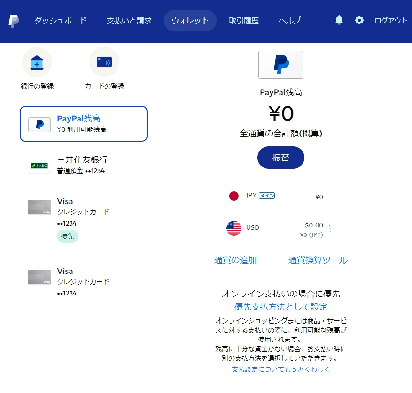
Task: Click the $0.00 USD balance amount
Action: [x=314, y=225]
